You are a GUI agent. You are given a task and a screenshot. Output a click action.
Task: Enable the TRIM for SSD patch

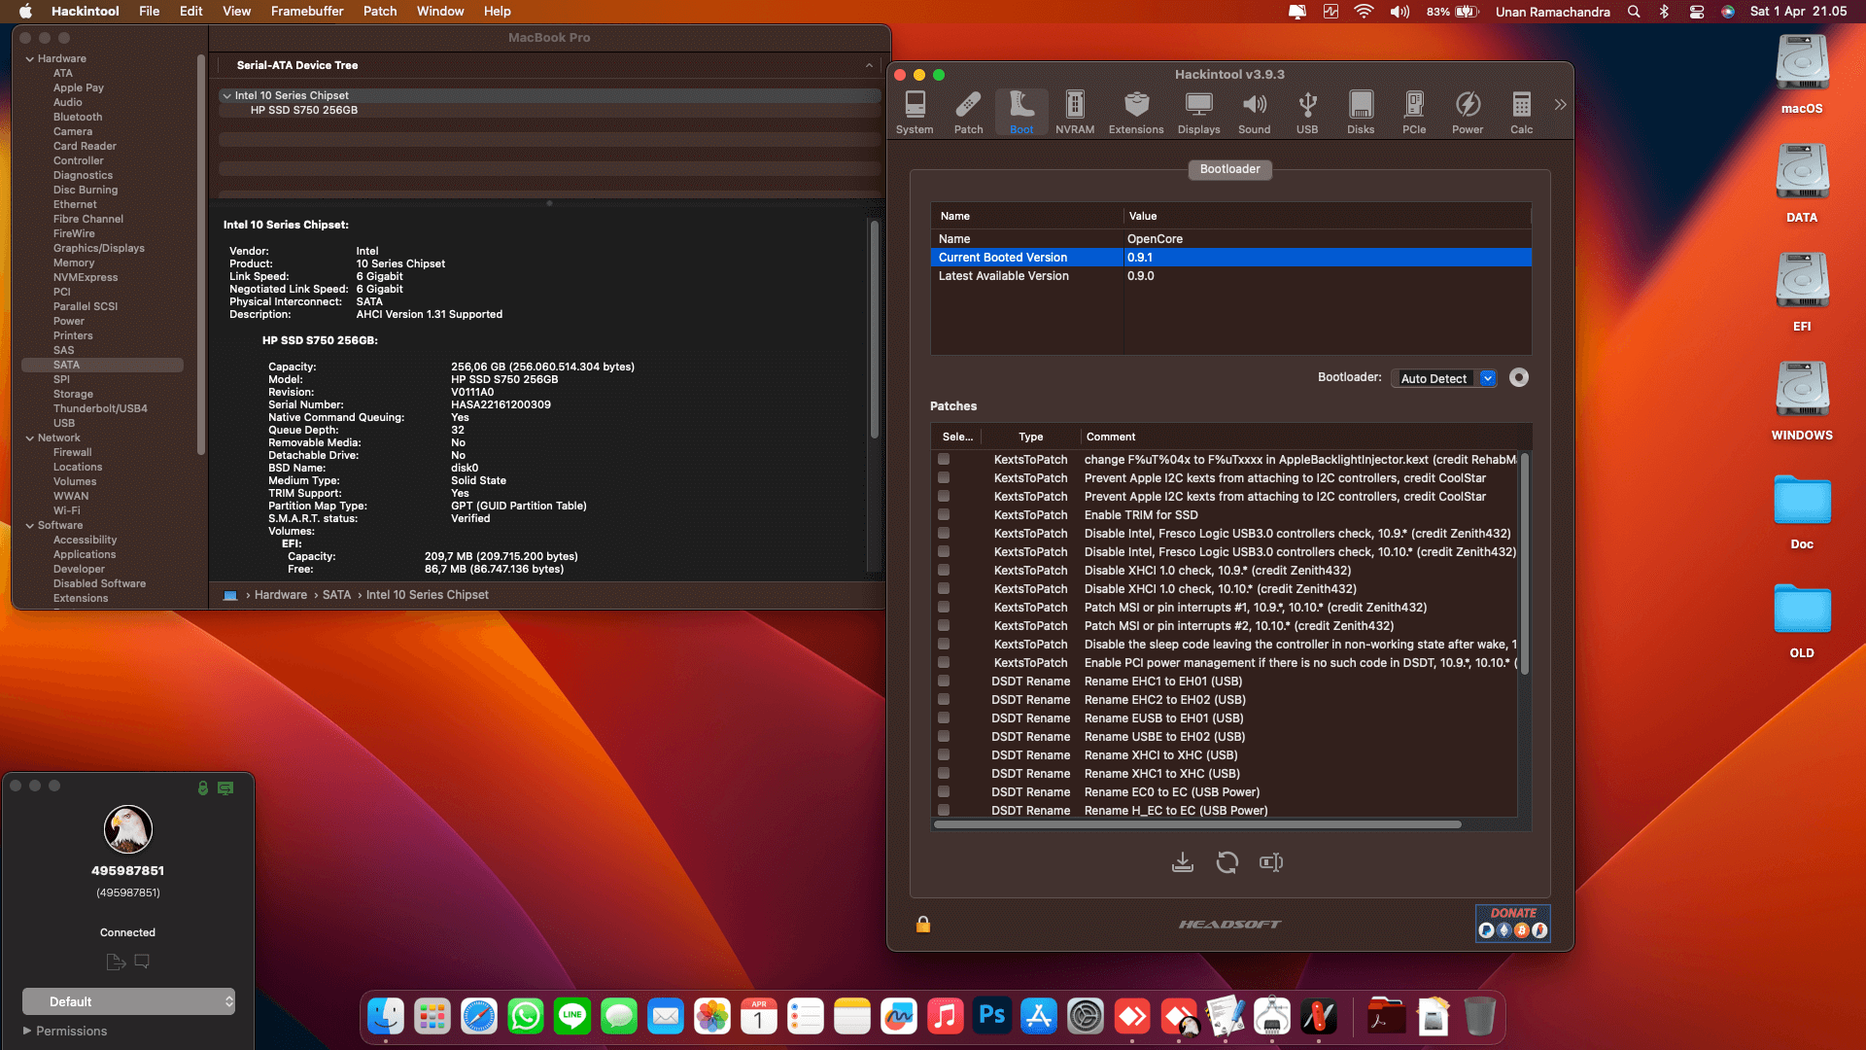pyautogui.click(x=944, y=514)
